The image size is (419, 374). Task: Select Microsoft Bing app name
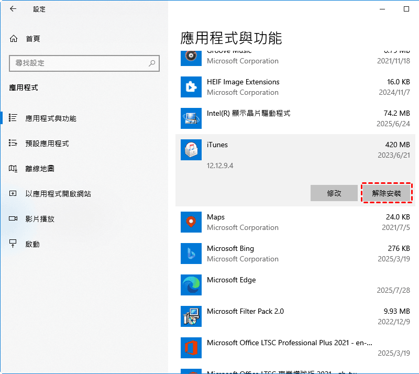[230, 248]
